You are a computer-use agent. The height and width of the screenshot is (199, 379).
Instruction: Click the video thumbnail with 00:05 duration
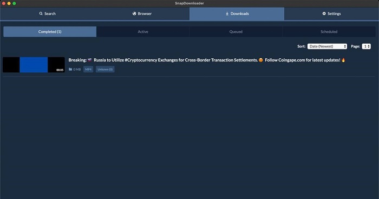[34, 65]
